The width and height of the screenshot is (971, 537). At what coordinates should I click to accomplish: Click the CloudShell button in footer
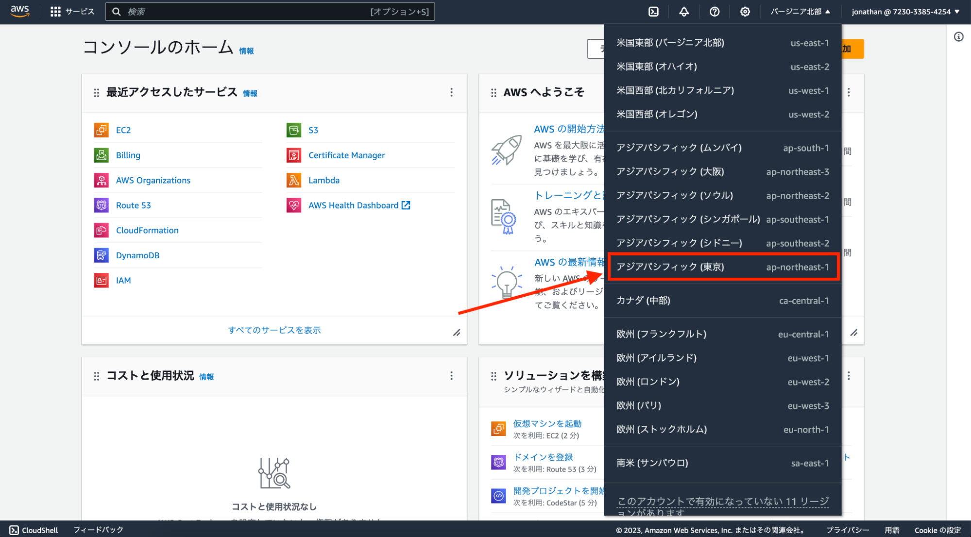(x=34, y=530)
